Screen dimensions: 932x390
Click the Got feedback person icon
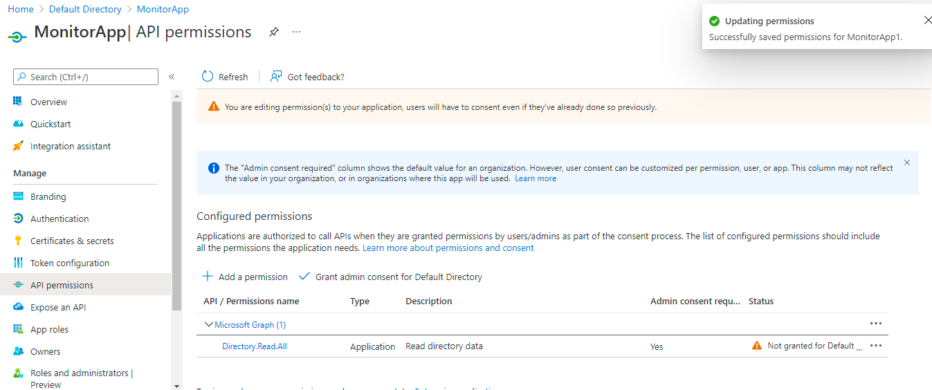tap(276, 76)
